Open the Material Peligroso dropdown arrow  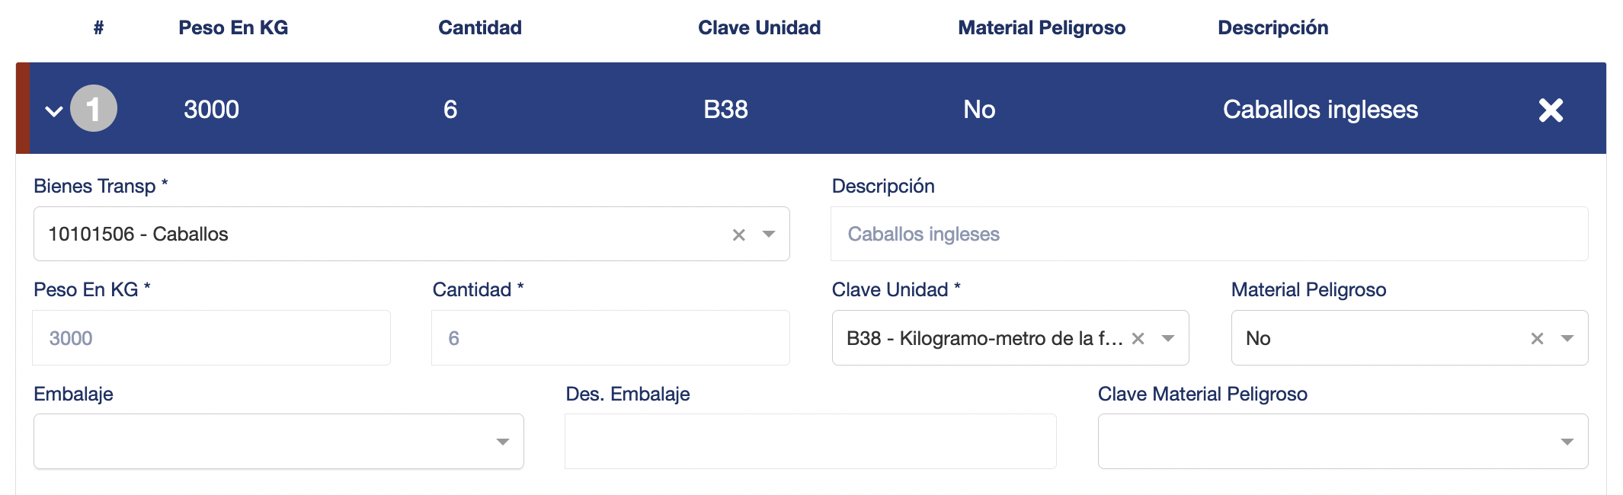pyautogui.click(x=1567, y=337)
